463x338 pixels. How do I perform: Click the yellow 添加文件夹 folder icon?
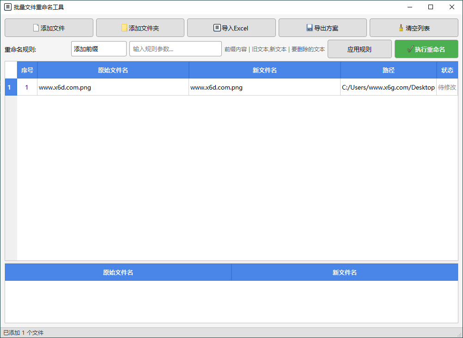click(x=124, y=28)
